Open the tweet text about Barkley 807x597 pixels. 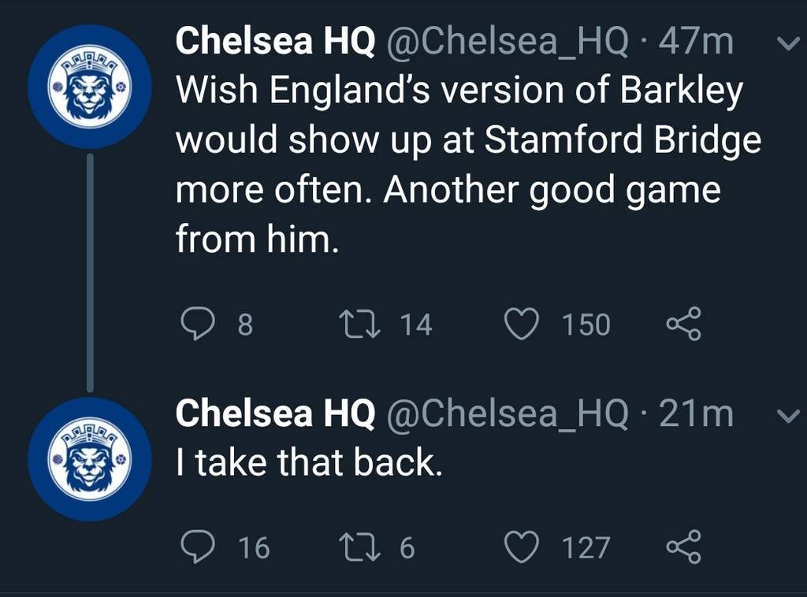pyautogui.click(x=468, y=165)
